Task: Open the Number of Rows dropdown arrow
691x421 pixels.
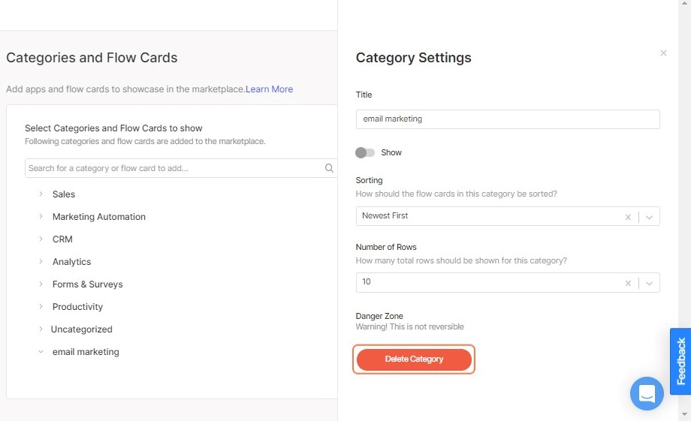Action: point(649,283)
